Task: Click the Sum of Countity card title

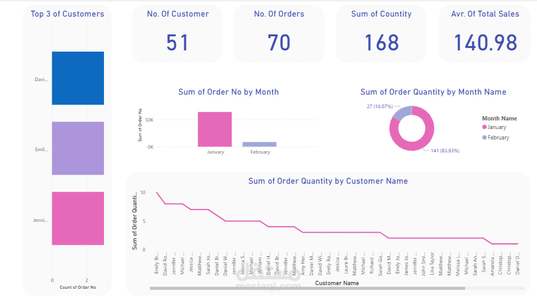Action: 381,14
